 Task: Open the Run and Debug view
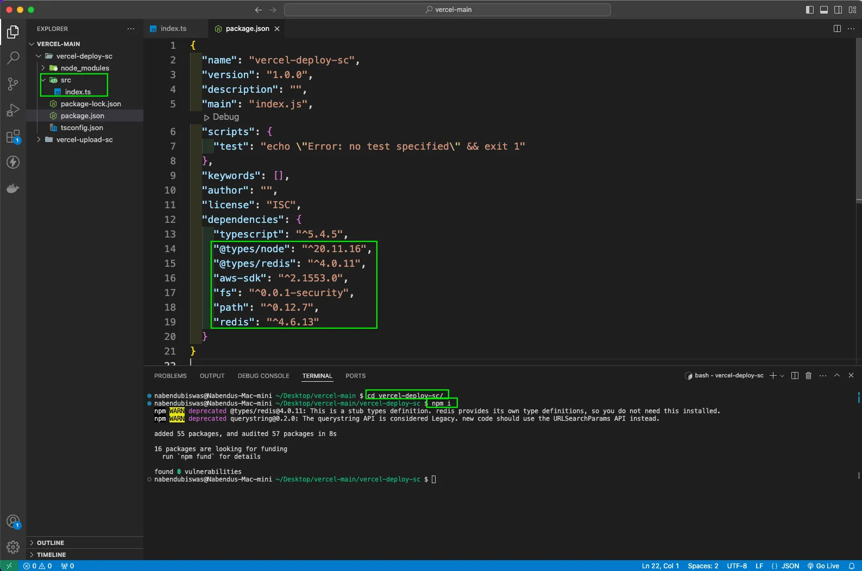click(13, 110)
